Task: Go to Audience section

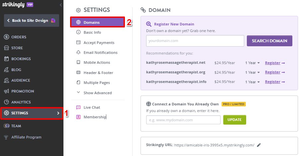Action: 21,80
